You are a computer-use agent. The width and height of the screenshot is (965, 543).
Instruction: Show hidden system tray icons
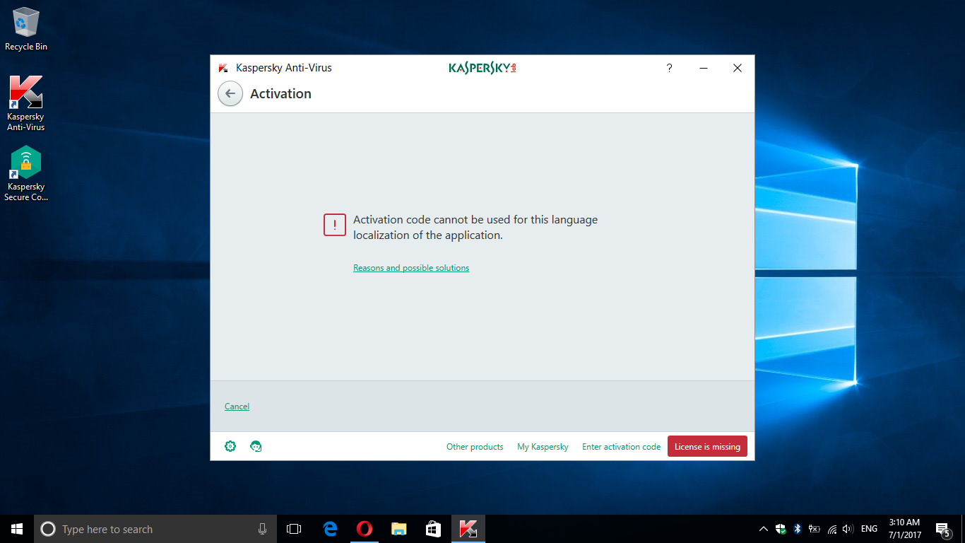tap(764, 529)
